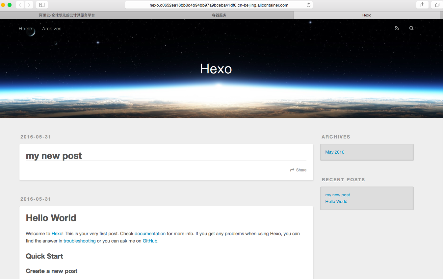The width and height of the screenshot is (443, 279).
Task: Click the RECENT POSTS widget heading
Action: 343,180
